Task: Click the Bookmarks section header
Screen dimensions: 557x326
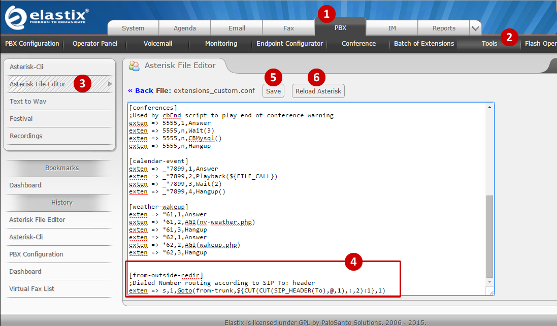Action: tap(62, 168)
